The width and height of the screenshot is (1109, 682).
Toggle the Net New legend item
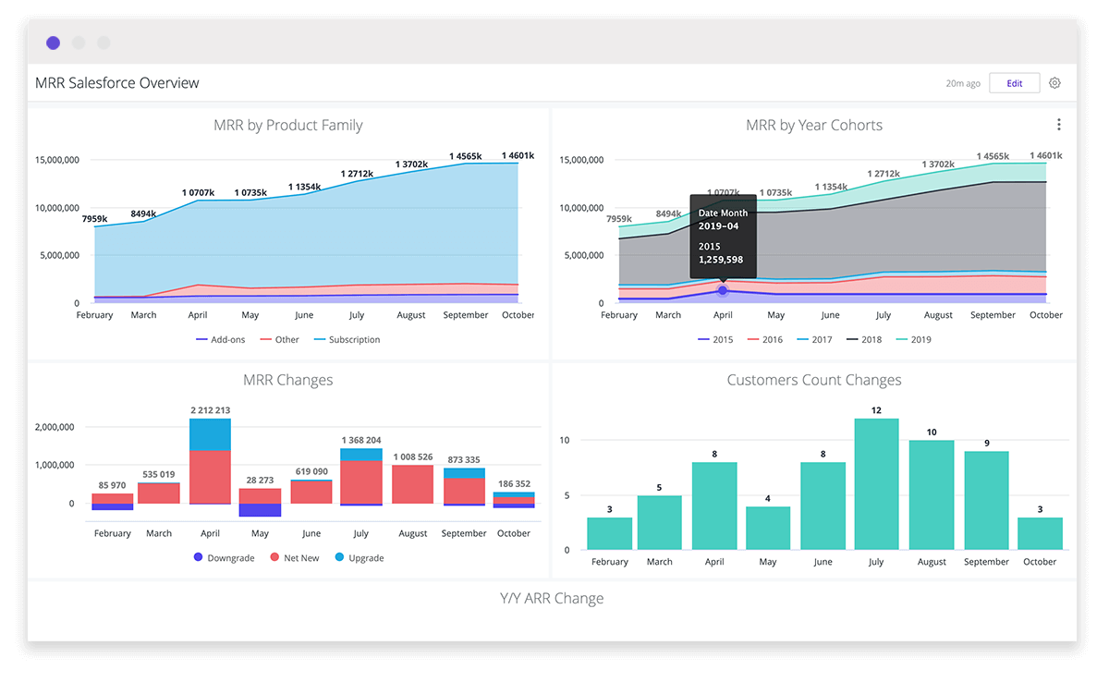294,557
